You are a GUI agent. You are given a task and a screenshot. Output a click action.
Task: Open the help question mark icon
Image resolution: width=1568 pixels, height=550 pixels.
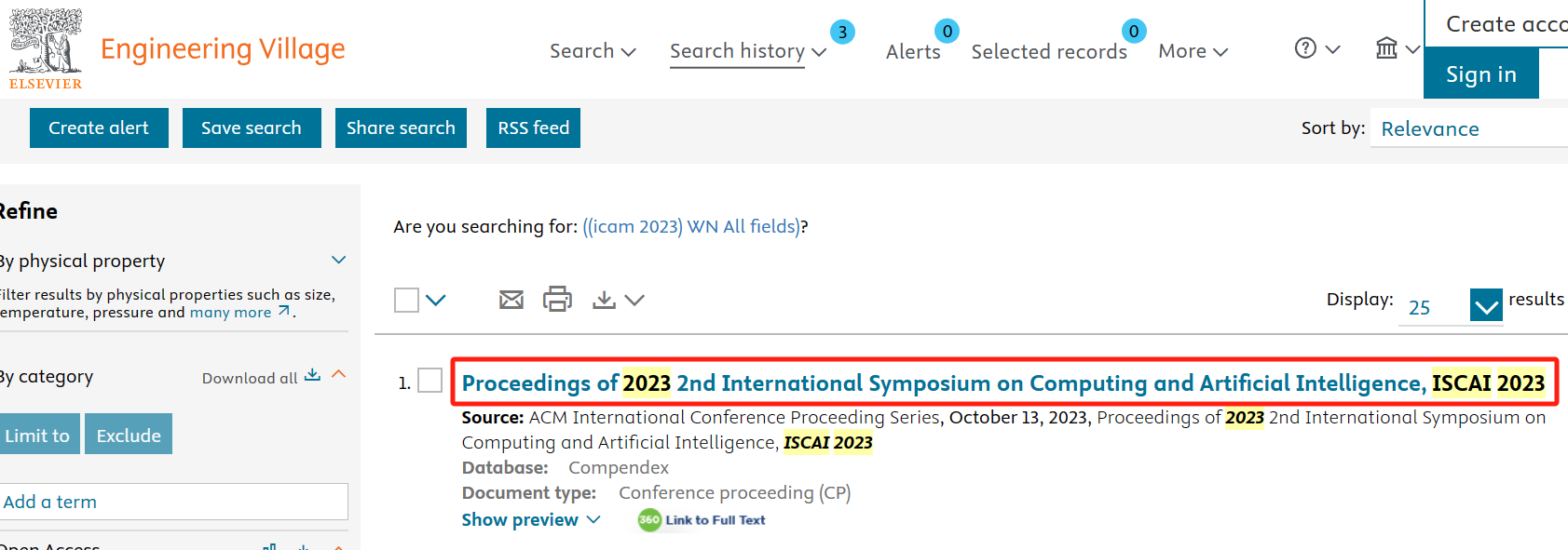[1305, 47]
